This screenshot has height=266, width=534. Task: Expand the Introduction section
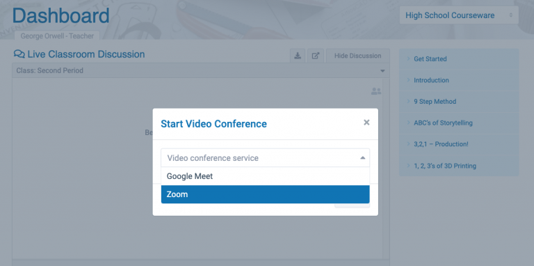click(459, 80)
